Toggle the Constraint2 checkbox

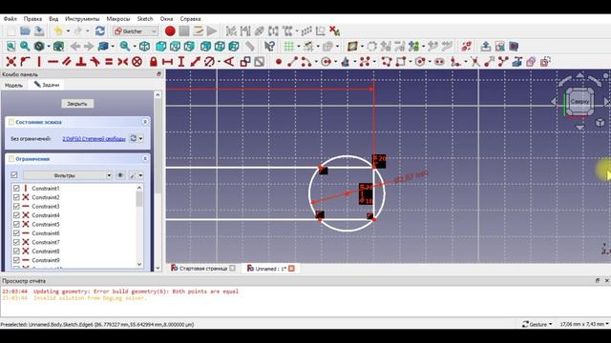(x=16, y=197)
